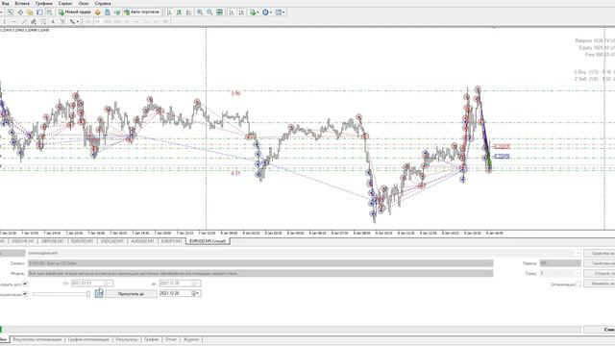This screenshot has width=615, height=346.
Task: Open the Спред dropdown
Action: (560, 273)
